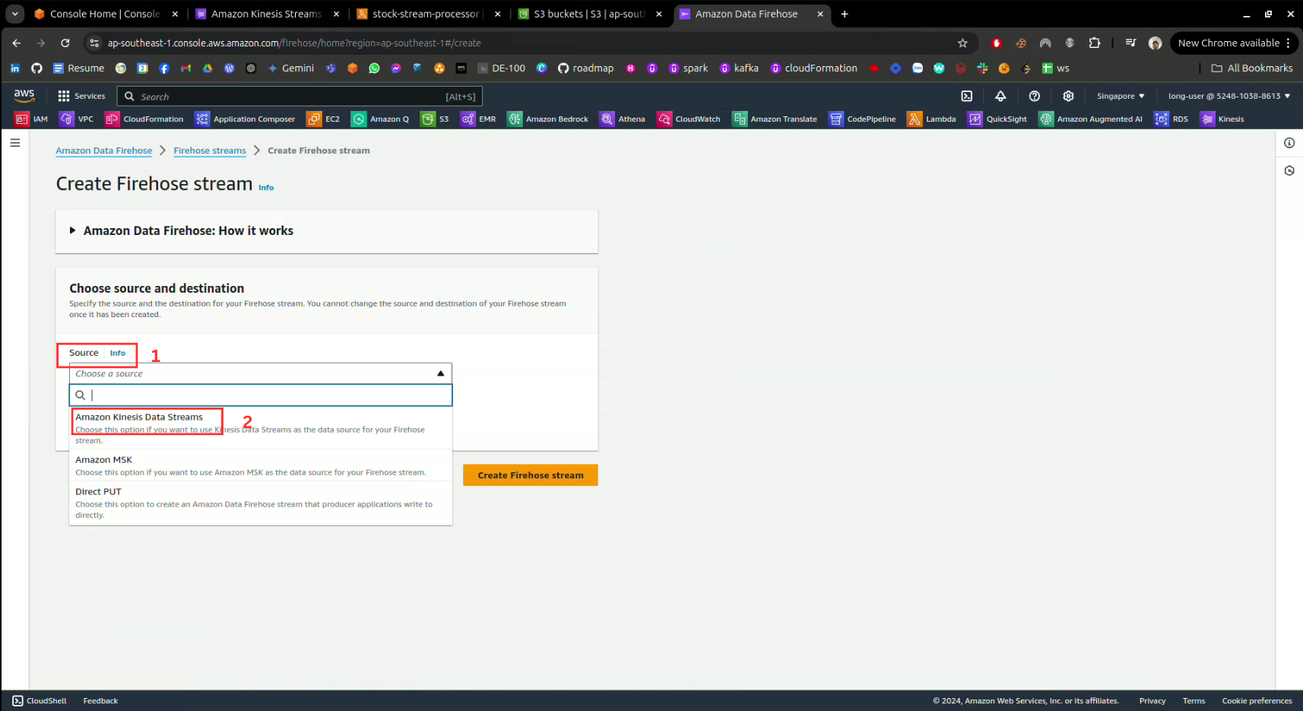Collapse the 'Choose a source' dropdown
Viewport: 1303px width, 711px height.
(x=440, y=373)
